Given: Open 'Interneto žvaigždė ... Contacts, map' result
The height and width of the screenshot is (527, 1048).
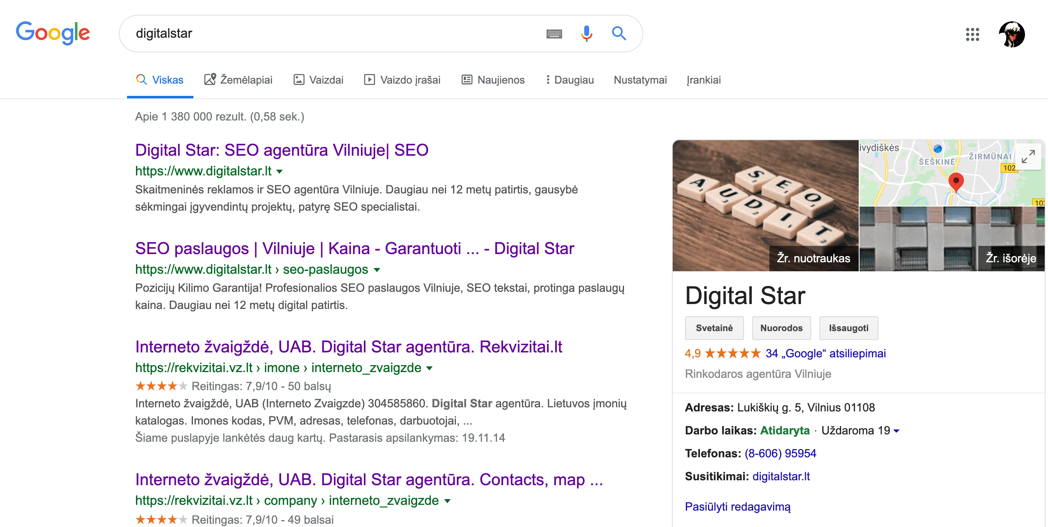Looking at the screenshot, I should tap(369, 479).
